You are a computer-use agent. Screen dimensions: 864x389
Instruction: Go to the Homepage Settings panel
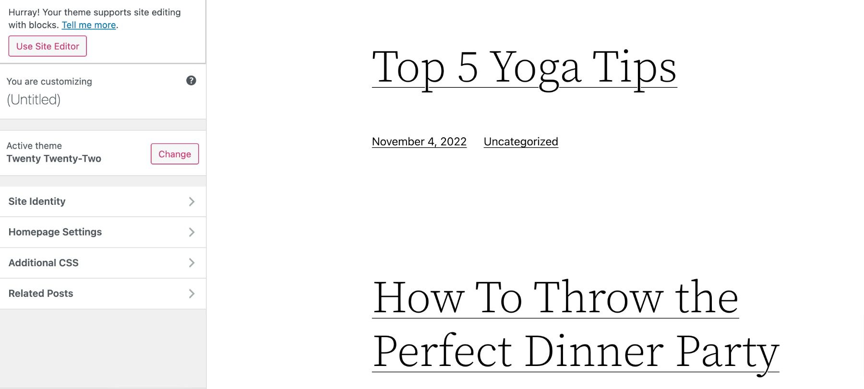tap(55, 232)
